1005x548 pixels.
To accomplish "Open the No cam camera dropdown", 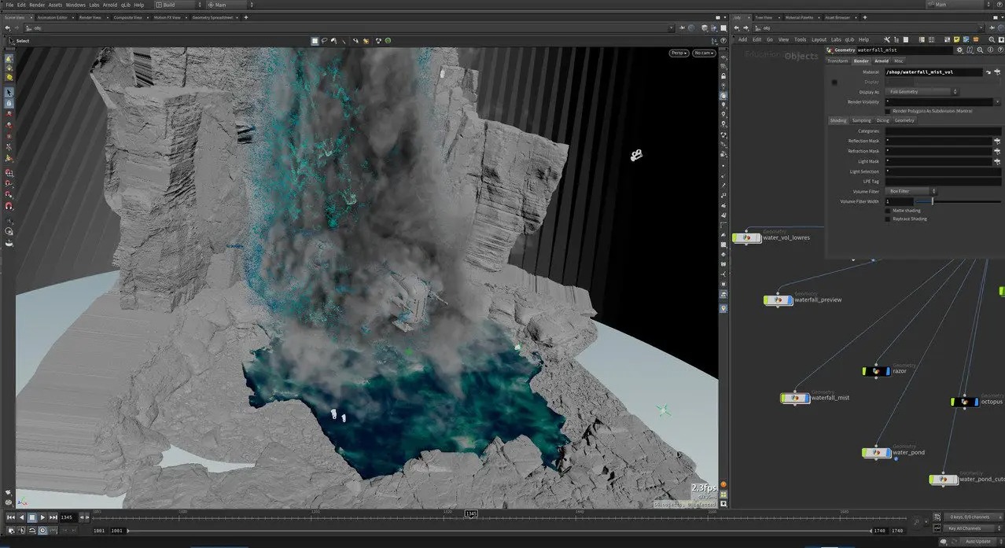I will click(704, 53).
